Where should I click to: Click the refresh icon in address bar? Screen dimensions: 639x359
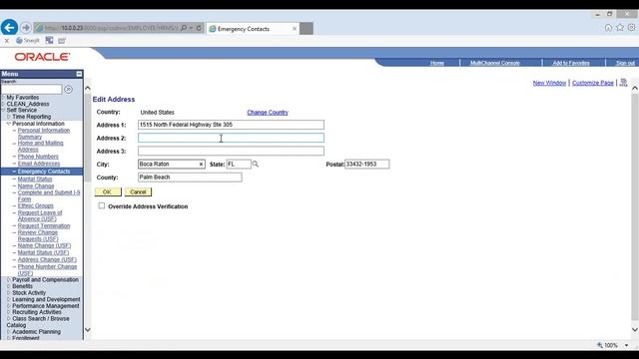click(199, 28)
